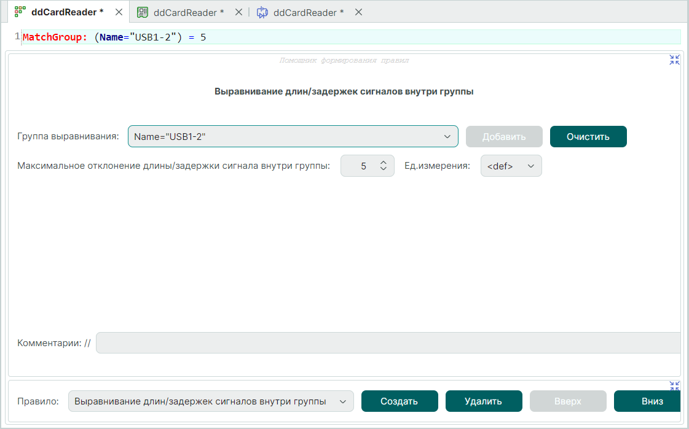Collapse the bottom rule bar via its arrows icon
689x429 pixels.
[x=674, y=385]
